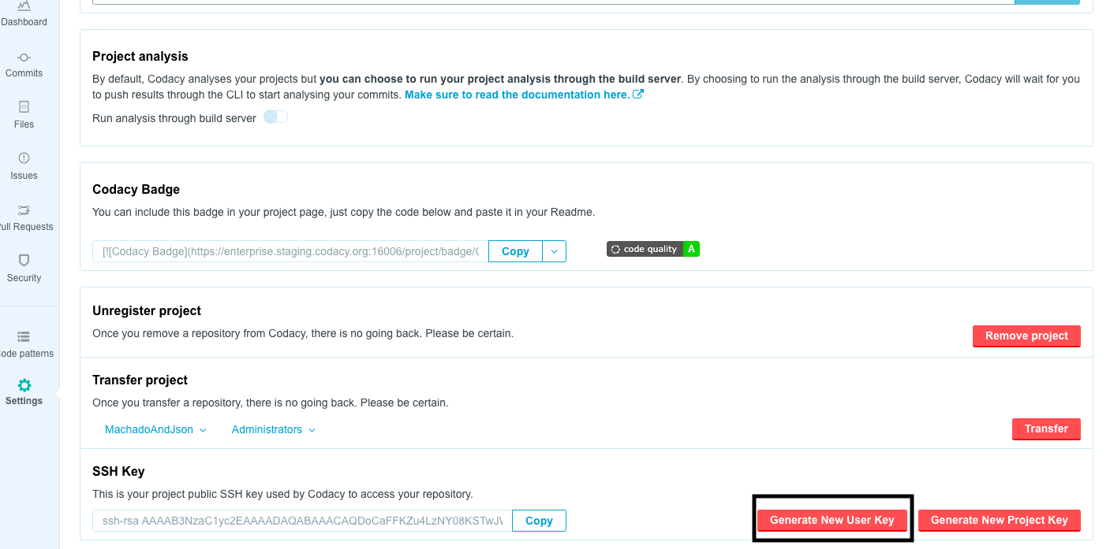Image resolution: width=1110 pixels, height=549 pixels.
Task: Go to Commits in sidebar
Action: click(24, 57)
